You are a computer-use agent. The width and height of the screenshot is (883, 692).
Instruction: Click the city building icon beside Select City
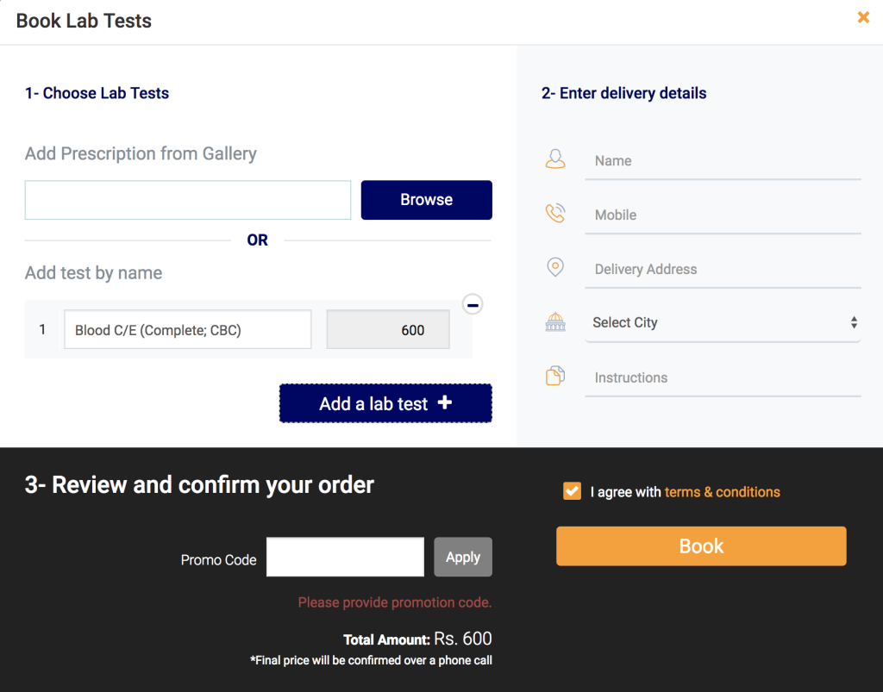[555, 321]
